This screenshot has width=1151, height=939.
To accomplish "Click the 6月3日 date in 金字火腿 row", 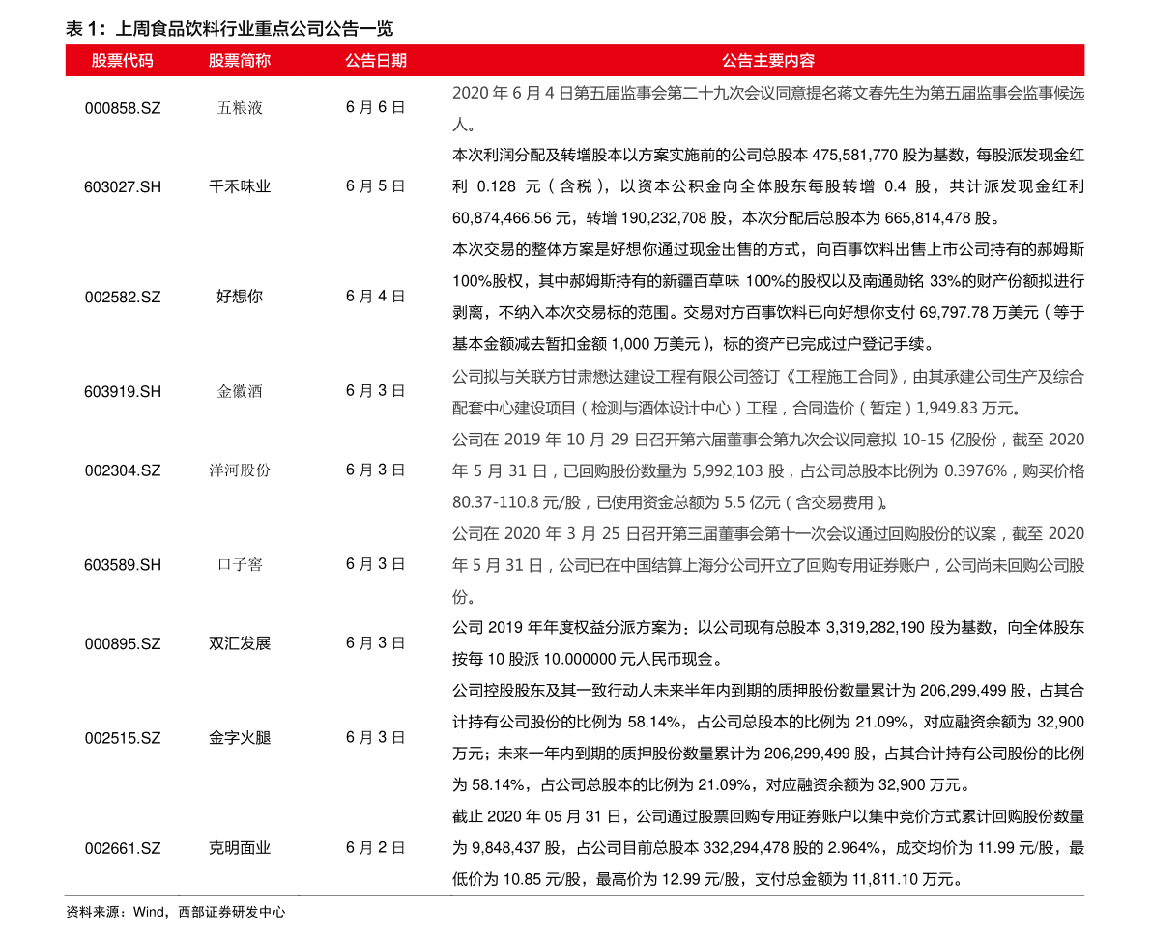I will pyautogui.click(x=376, y=737).
